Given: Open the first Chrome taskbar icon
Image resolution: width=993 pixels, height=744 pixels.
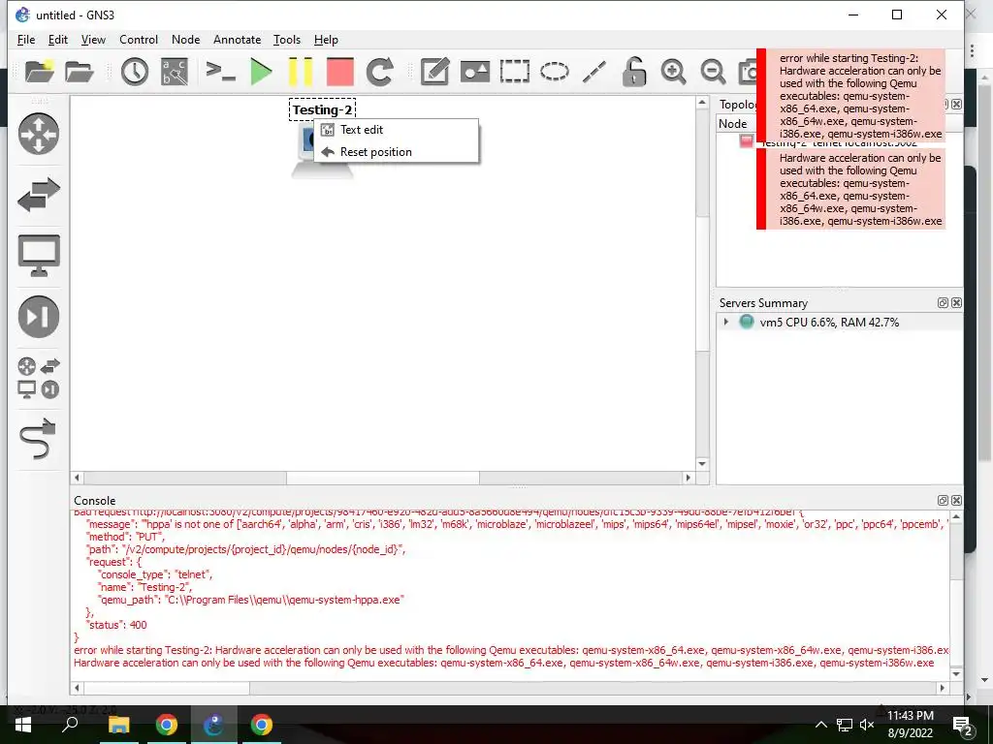Looking at the screenshot, I should coord(167,725).
